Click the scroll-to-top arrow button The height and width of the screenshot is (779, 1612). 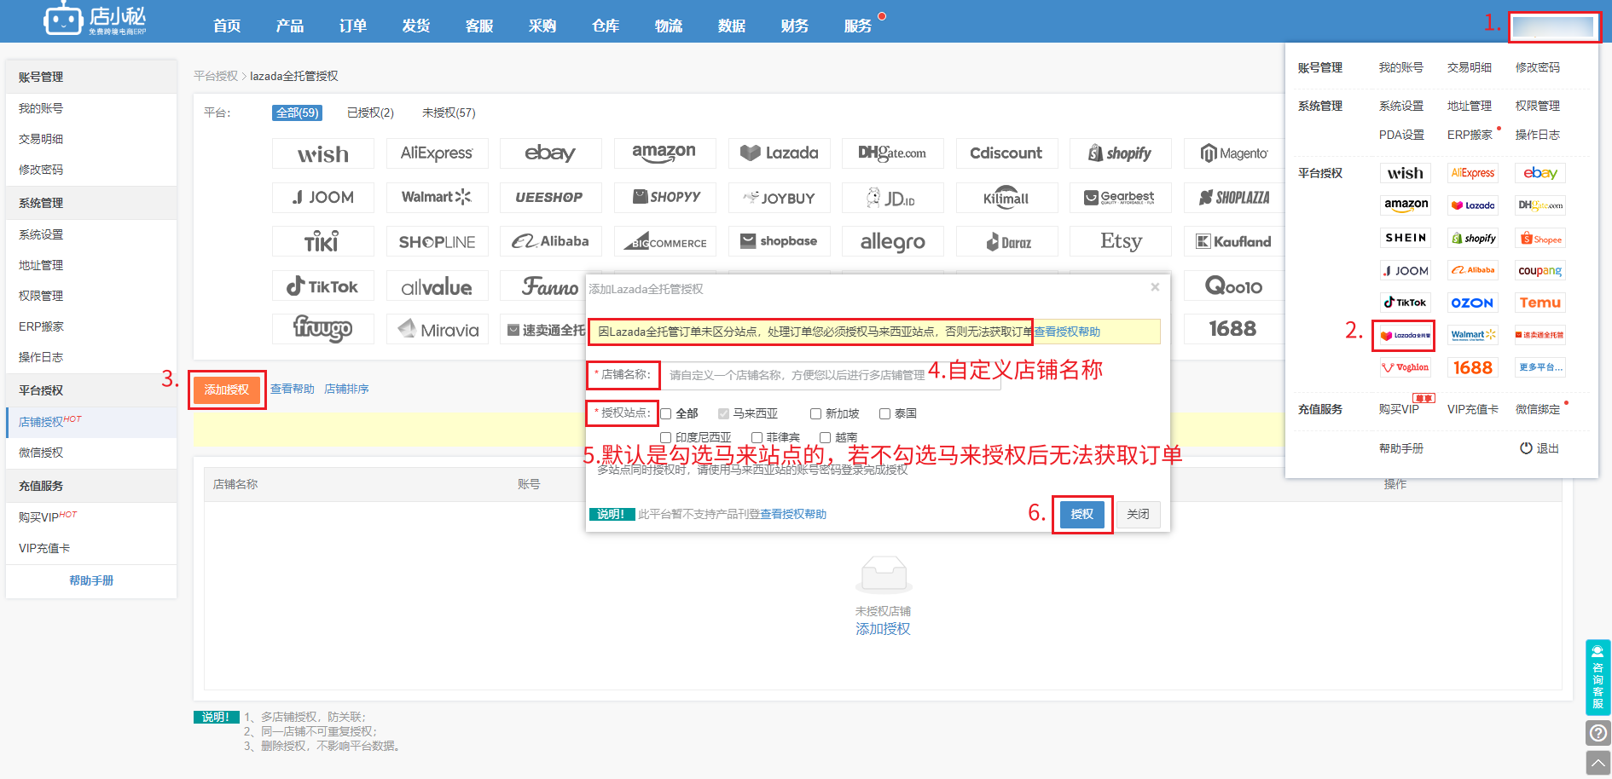tap(1598, 763)
